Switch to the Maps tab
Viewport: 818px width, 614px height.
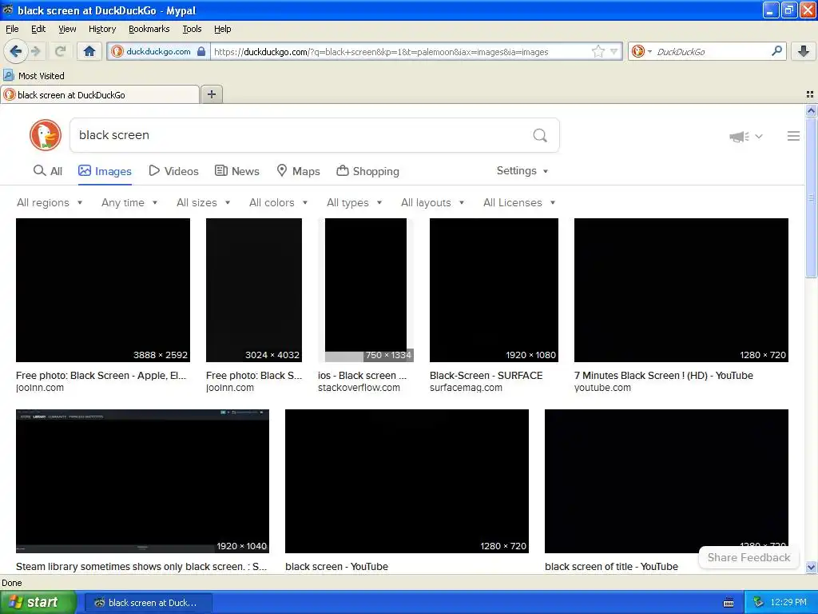pos(299,171)
